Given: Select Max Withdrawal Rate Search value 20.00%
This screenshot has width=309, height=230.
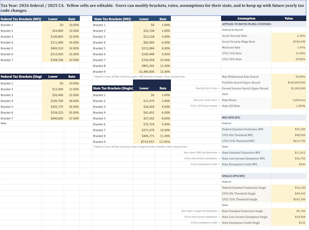Looking at the screenshot, I should point(289,76).
